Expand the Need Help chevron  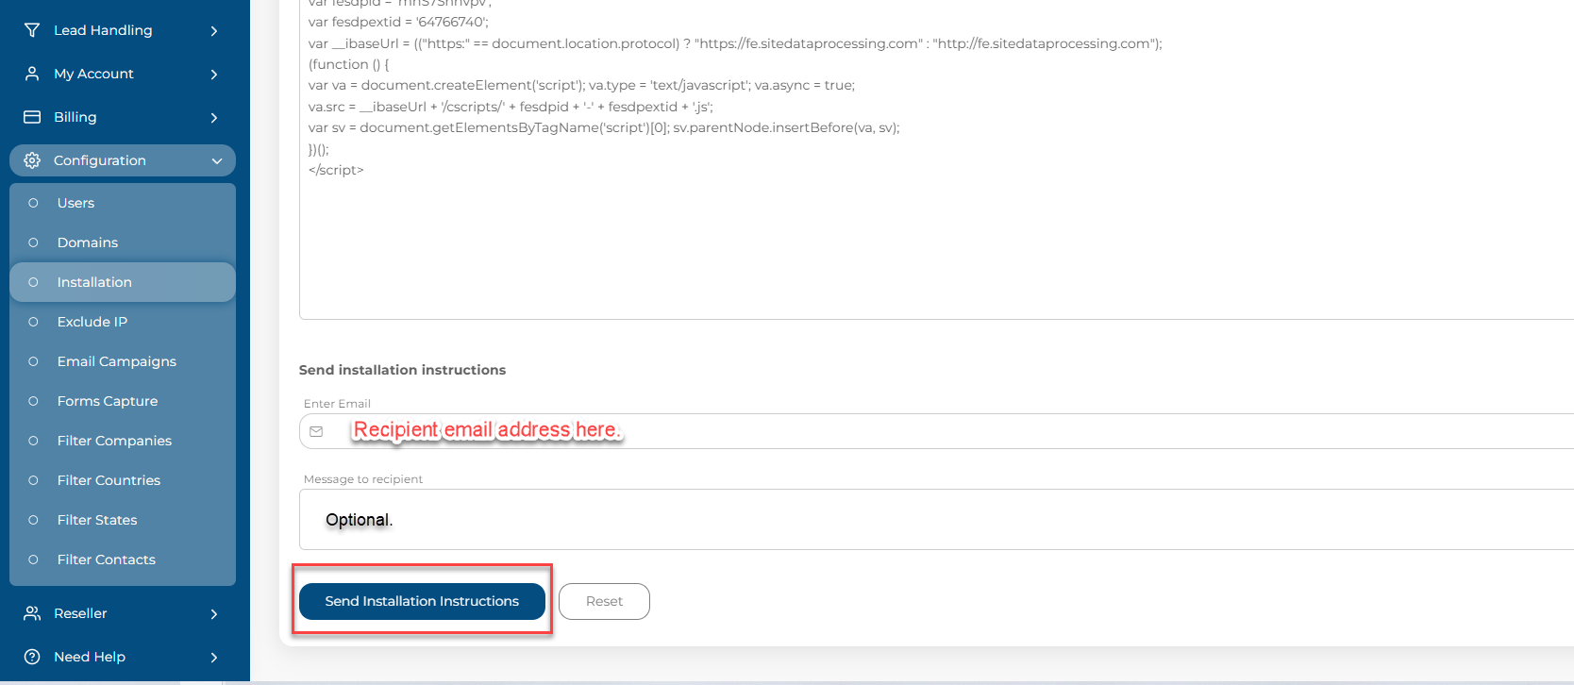click(x=214, y=658)
